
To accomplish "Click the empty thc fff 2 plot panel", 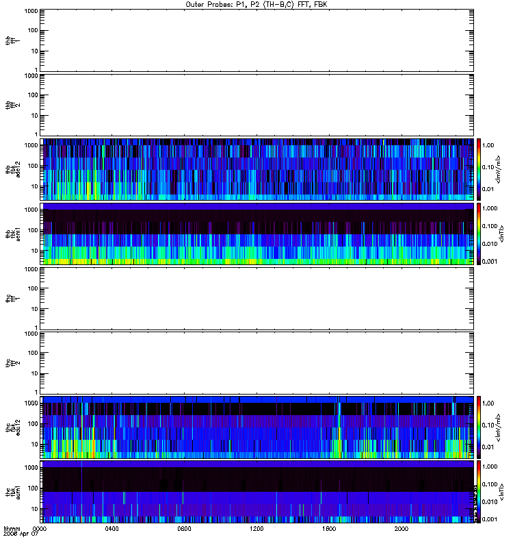I will (x=256, y=363).
